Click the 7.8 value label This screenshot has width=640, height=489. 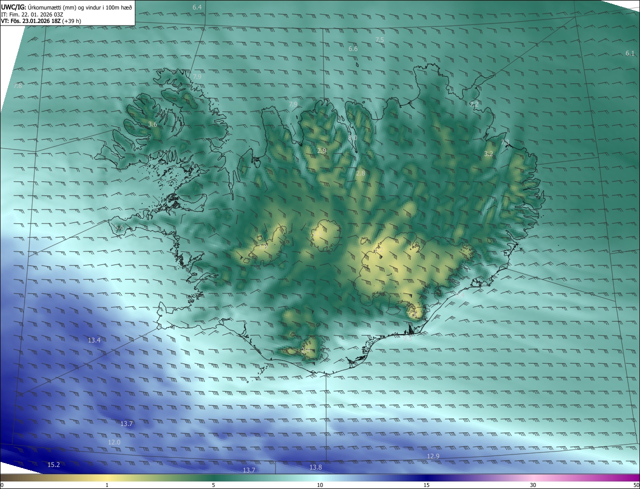pos(17,86)
